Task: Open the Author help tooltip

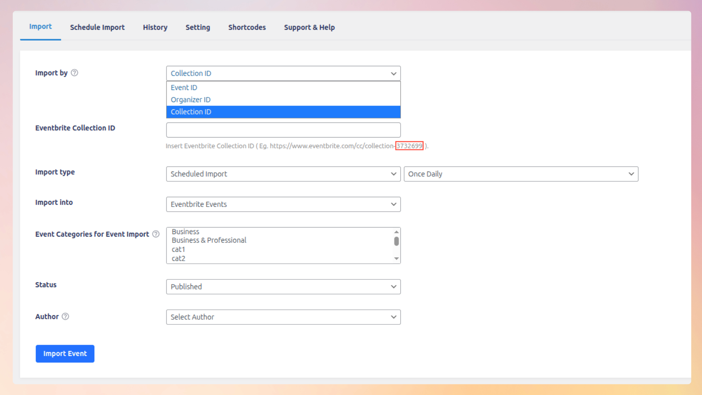Action: pyautogui.click(x=65, y=316)
